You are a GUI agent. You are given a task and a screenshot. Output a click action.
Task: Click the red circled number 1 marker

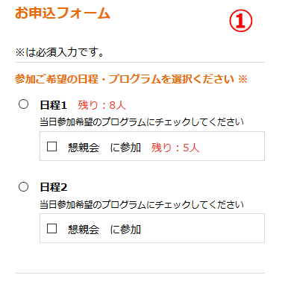[x=240, y=21]
